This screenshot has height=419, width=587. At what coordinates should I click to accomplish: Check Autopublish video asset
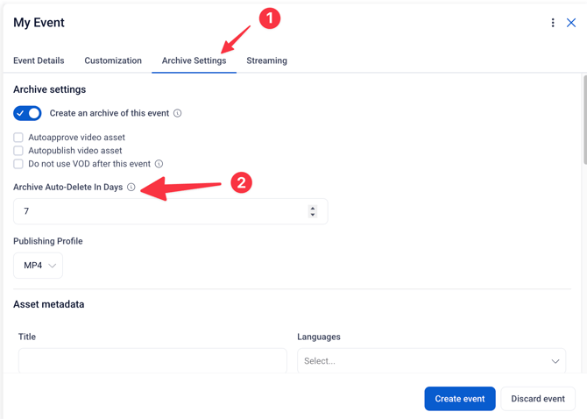pyautogui.click(x=18, y=151)
